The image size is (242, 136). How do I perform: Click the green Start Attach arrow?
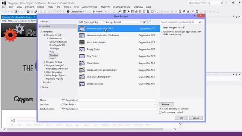point(94,12)
